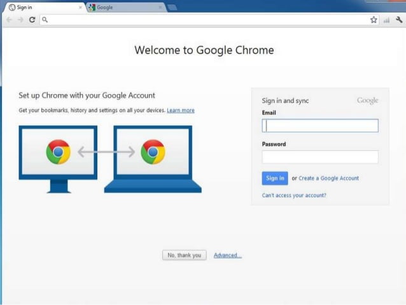The image size is (406, 305).
Task: Follow the Learn more link
Action: [181, 110]
